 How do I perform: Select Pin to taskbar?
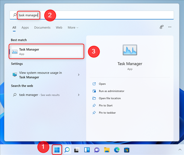(107, 113)
